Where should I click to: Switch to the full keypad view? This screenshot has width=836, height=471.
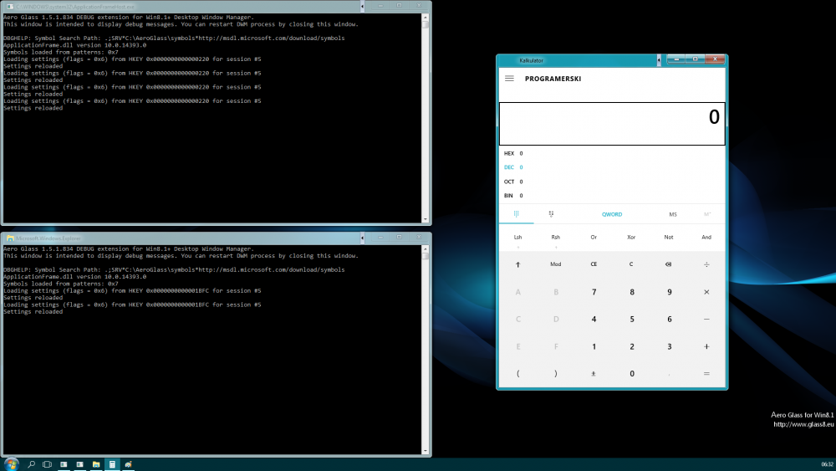517,214
